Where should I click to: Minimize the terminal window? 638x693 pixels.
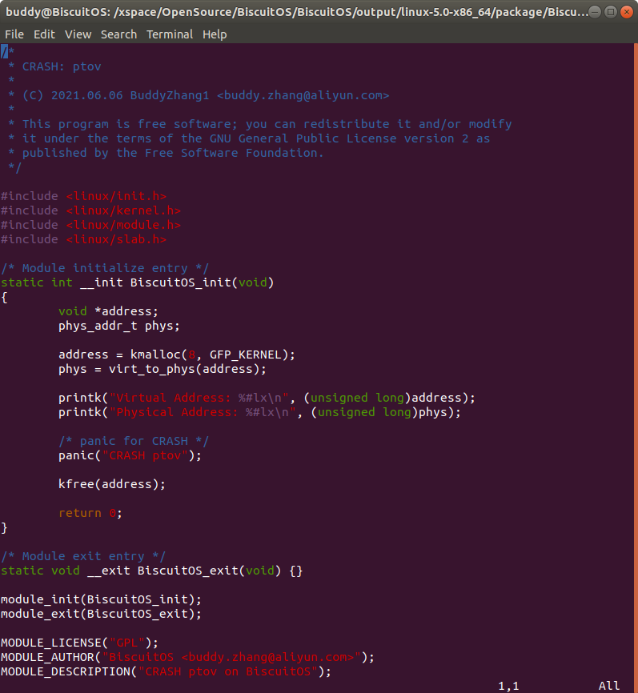pos(596,12)
